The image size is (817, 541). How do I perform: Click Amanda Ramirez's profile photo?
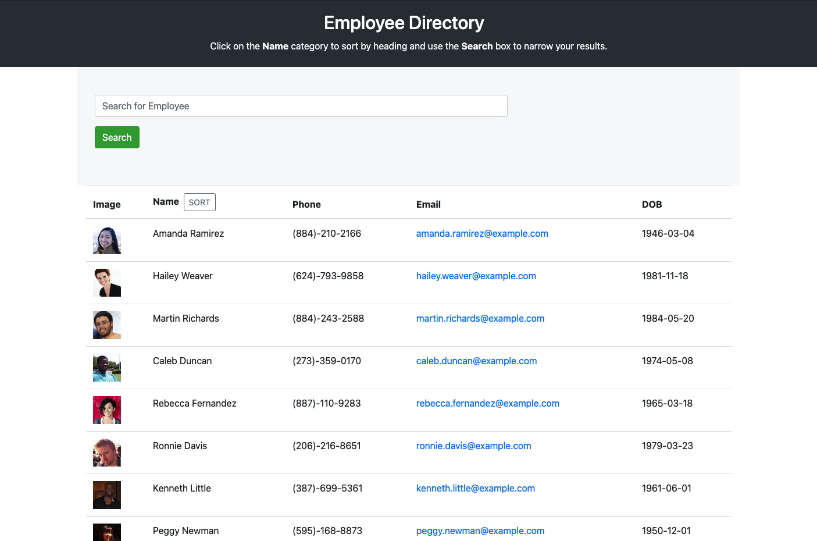107,240
